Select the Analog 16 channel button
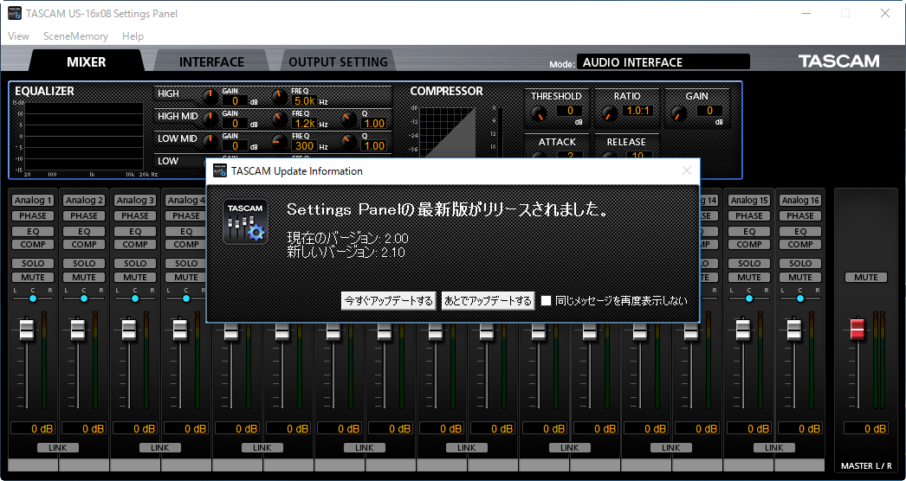Screen dimensions: 906x481 tap(800, 201)
